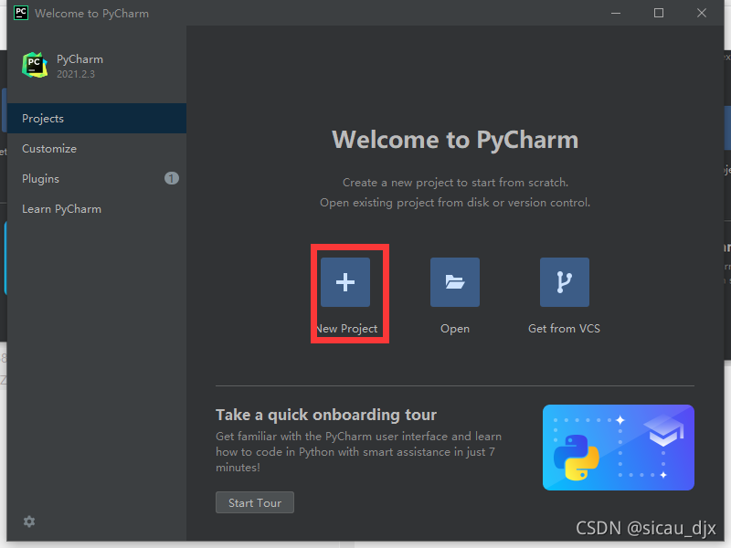Click the Get from VCS label
The image size is (731, 548).
[564, 329]
